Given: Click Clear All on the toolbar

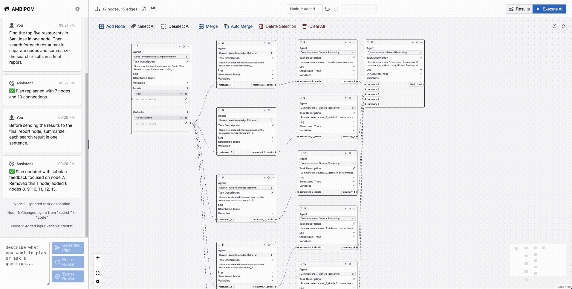Looking at the screenshot, I should 313,26.
